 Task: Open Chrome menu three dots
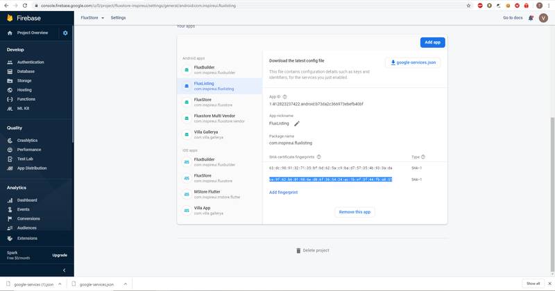[549, 6]
